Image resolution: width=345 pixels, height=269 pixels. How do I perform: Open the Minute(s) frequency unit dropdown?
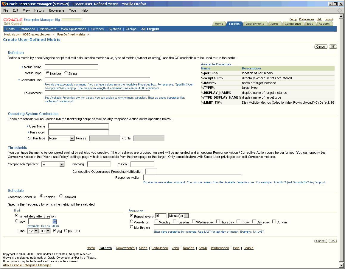178,216
